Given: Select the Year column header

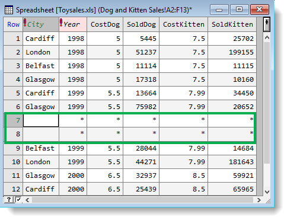Looking at the screenshot, I should [x=73, y=24].
